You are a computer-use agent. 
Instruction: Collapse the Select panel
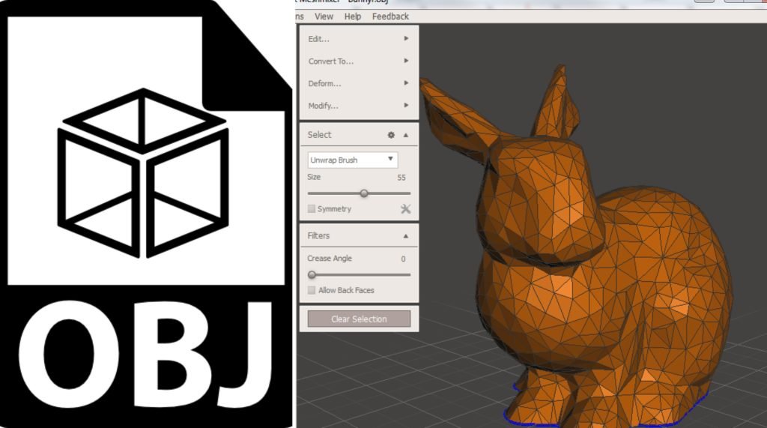pyautogui.click(x=405, y=135)
